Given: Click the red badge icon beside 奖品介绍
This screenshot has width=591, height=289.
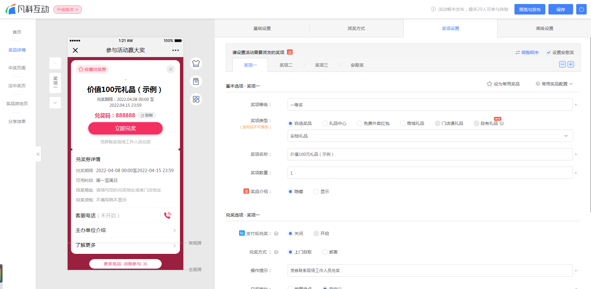Looking at the screenshot, I should (x=246, y=191).
